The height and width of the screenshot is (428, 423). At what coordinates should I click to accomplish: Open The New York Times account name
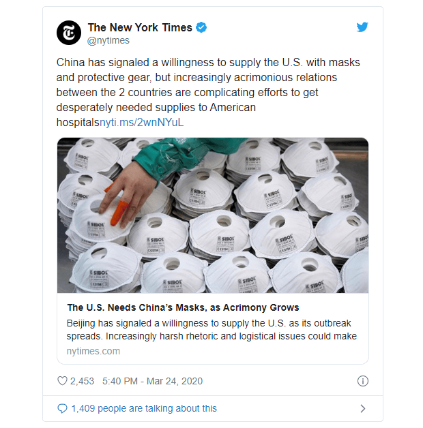[x=140, y=27]
